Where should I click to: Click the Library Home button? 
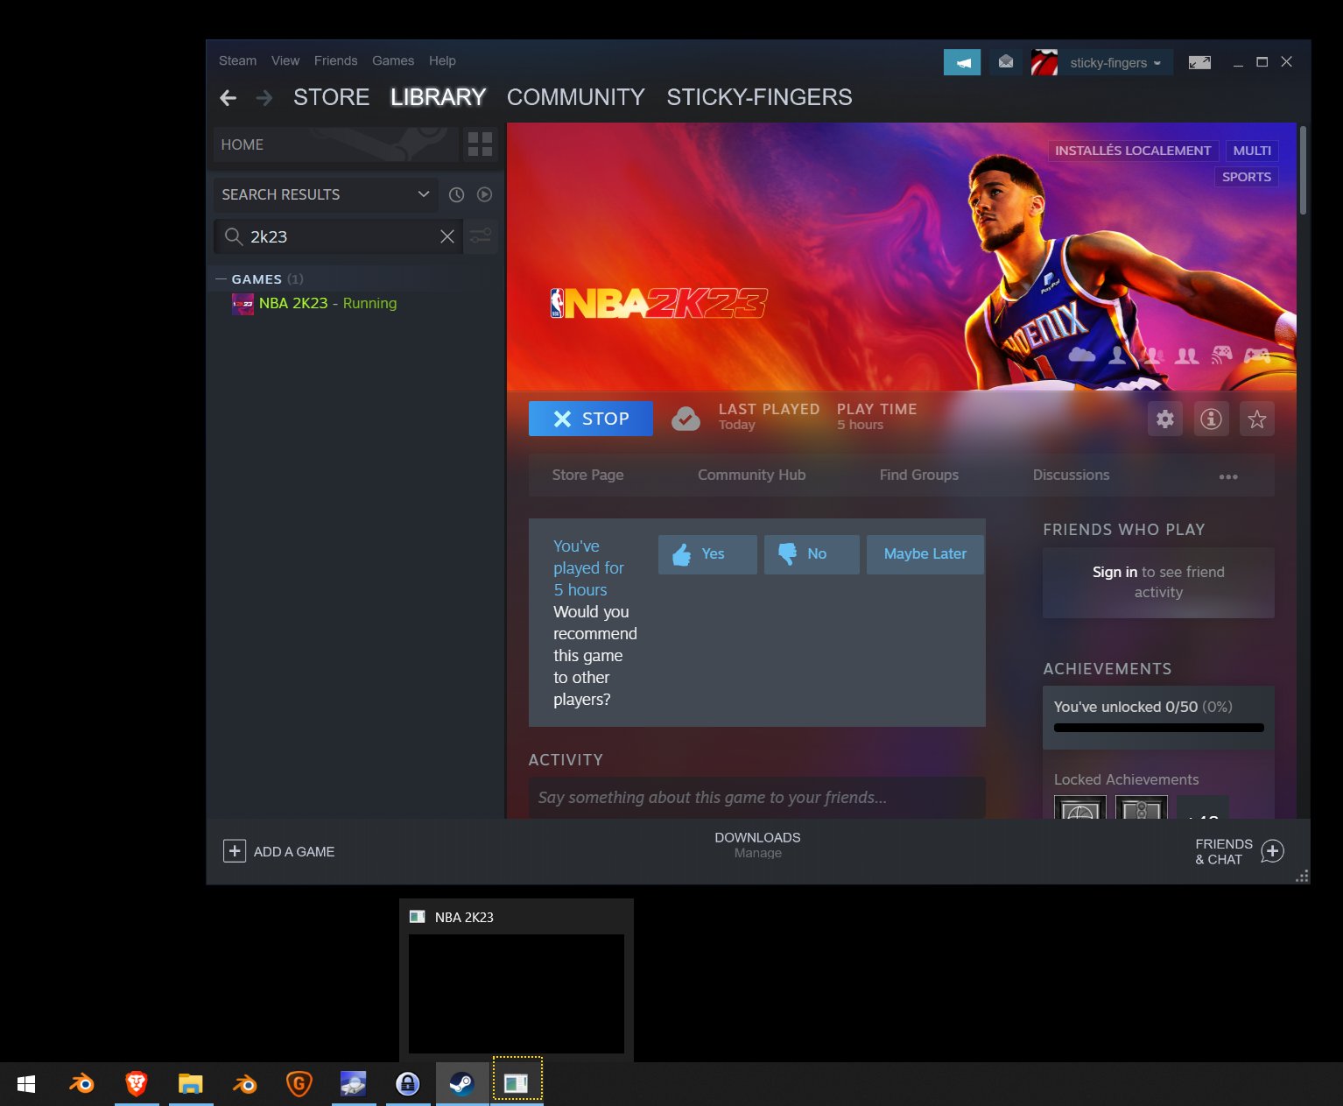point(336,144)
